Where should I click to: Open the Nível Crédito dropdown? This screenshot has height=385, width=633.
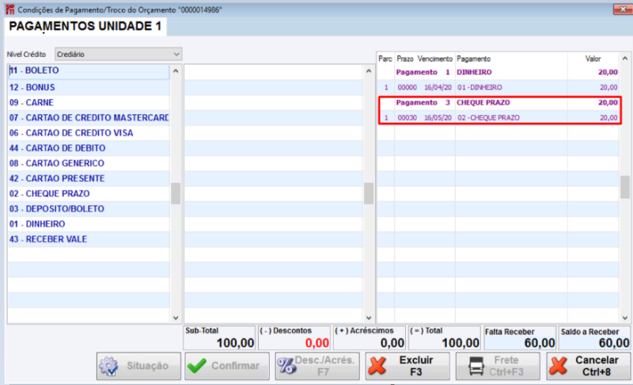click(x=118, y=54)
